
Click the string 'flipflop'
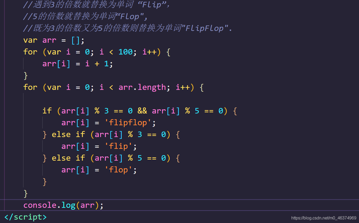128,123
